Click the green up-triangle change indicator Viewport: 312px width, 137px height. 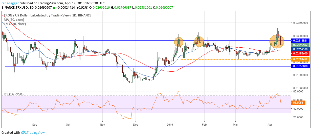[54, 8]
